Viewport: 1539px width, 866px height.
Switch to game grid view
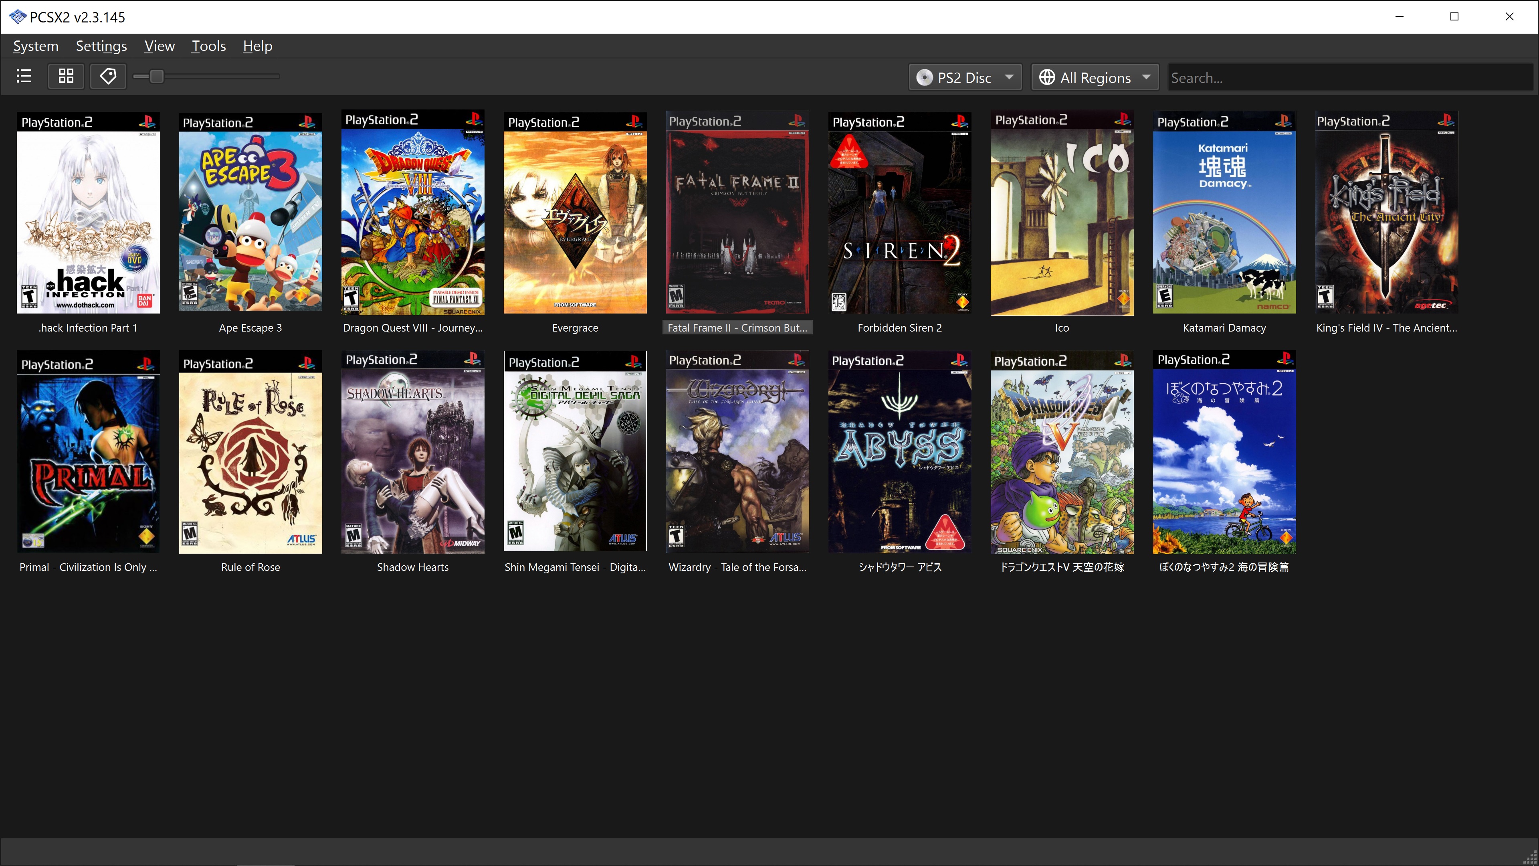coord(66,77)
